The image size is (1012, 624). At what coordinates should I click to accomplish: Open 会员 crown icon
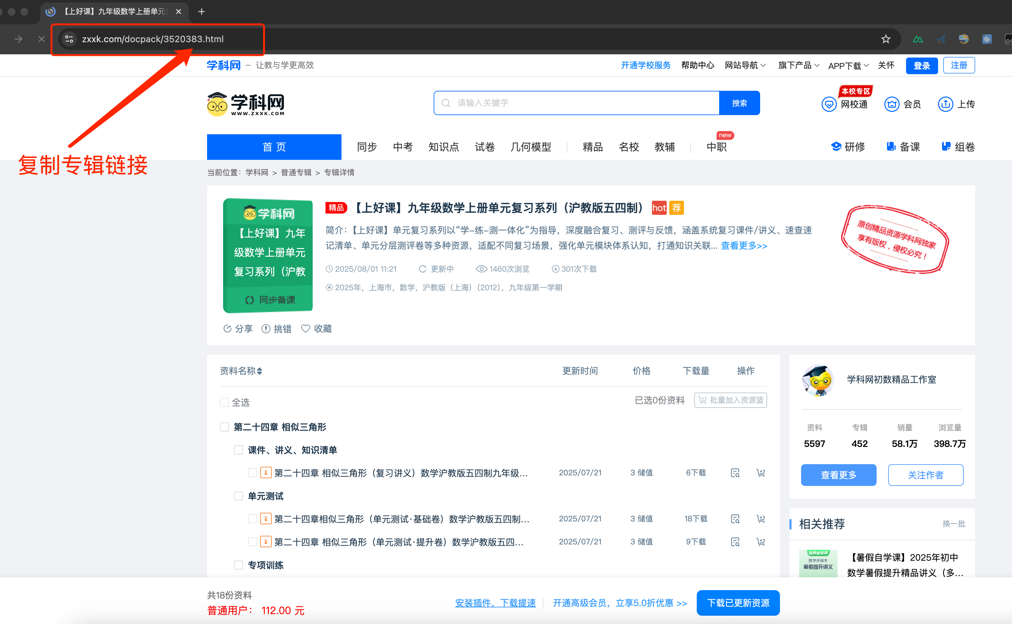[x=891, y=104]
